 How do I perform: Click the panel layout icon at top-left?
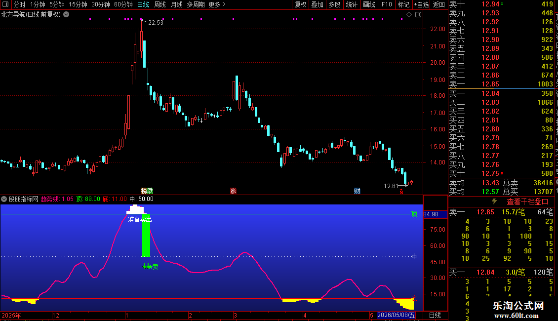(x=5, y=4)
